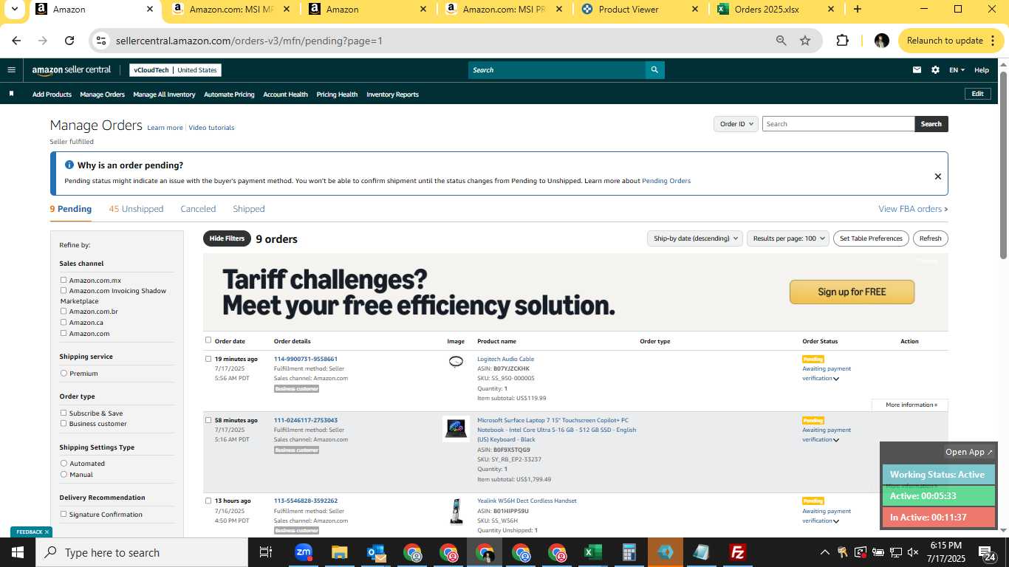1009x567 pixels.
Task: Click the Surface Laptop product thumbnail
Action: (x=456, y=428)
